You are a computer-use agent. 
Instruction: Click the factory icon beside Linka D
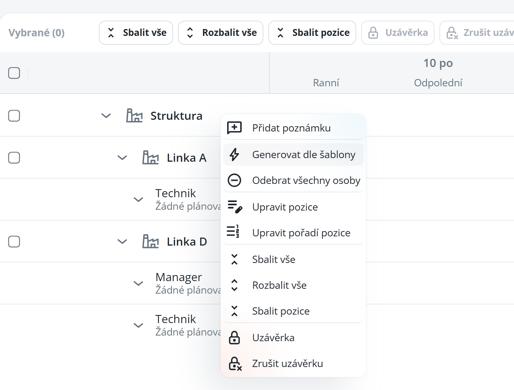click(x=150, y=242)
